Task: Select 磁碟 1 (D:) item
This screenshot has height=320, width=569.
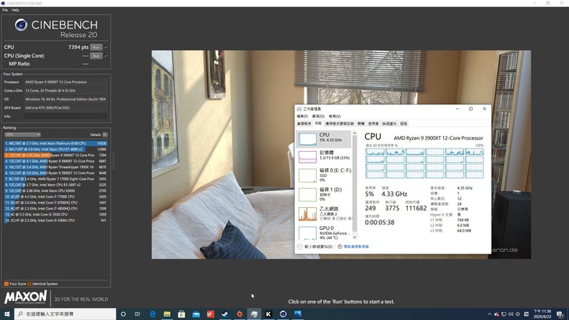Action: [324, 194]
